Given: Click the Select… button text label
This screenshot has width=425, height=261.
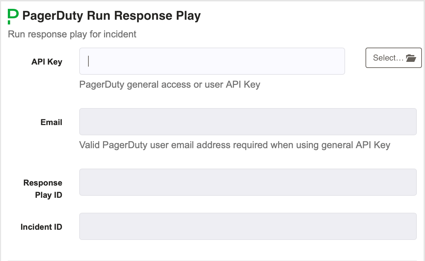Looking at the screenshot, I should (388, 58).
